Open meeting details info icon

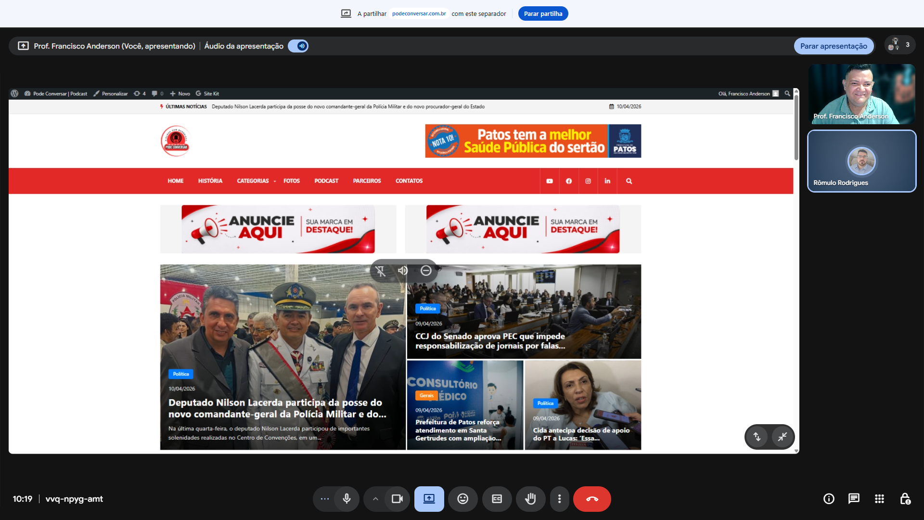pos(829,499)
